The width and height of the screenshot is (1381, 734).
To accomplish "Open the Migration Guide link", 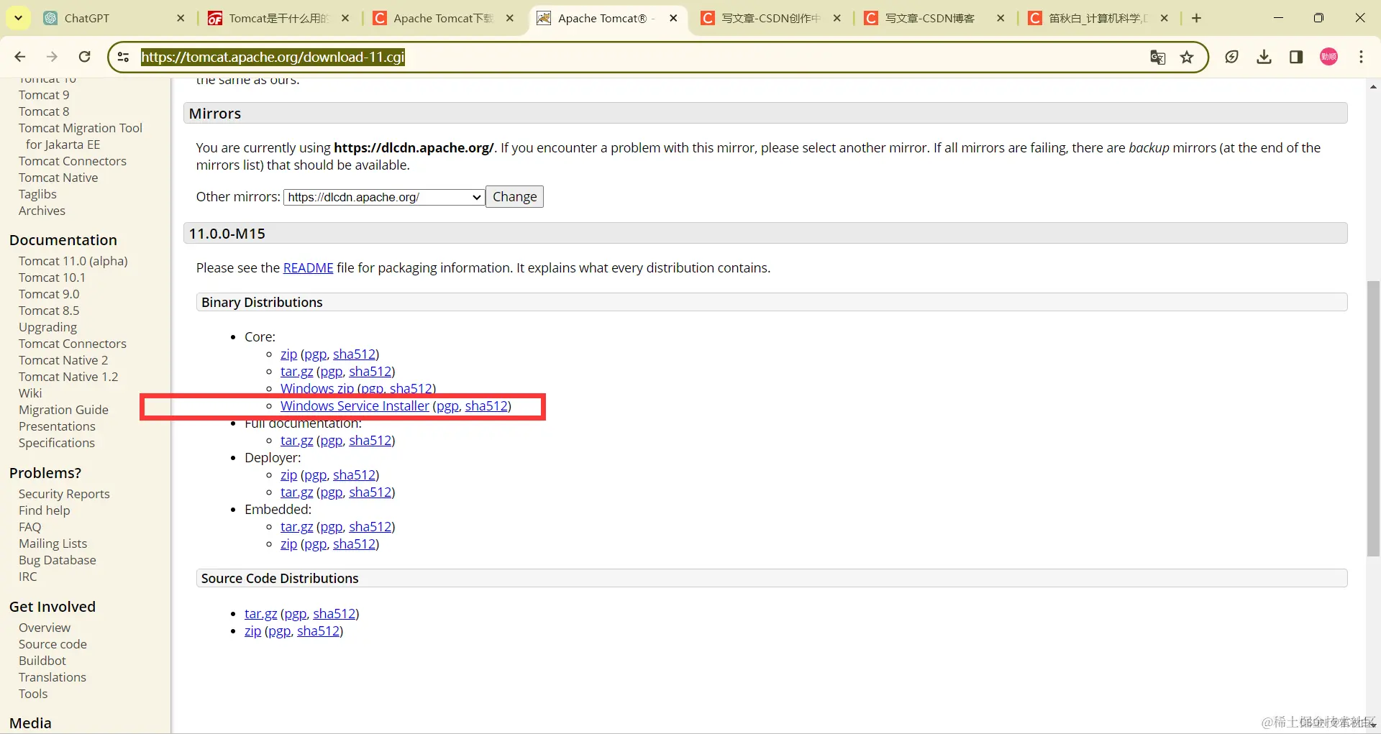I will tap(63, 410).
